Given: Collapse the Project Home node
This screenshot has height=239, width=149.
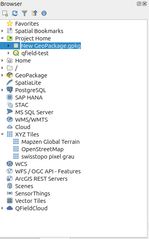Looking at the screenshot, I should coord(2,38).
